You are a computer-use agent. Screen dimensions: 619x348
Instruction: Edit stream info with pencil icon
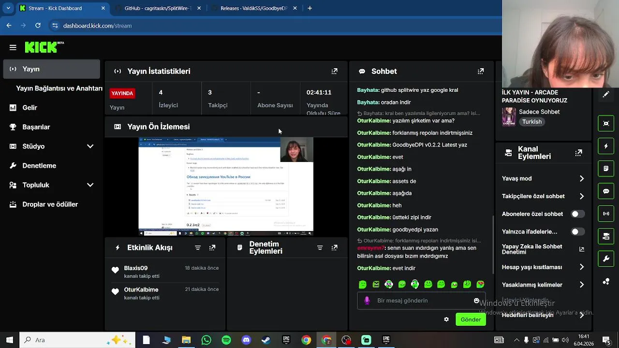click(606, 94)
